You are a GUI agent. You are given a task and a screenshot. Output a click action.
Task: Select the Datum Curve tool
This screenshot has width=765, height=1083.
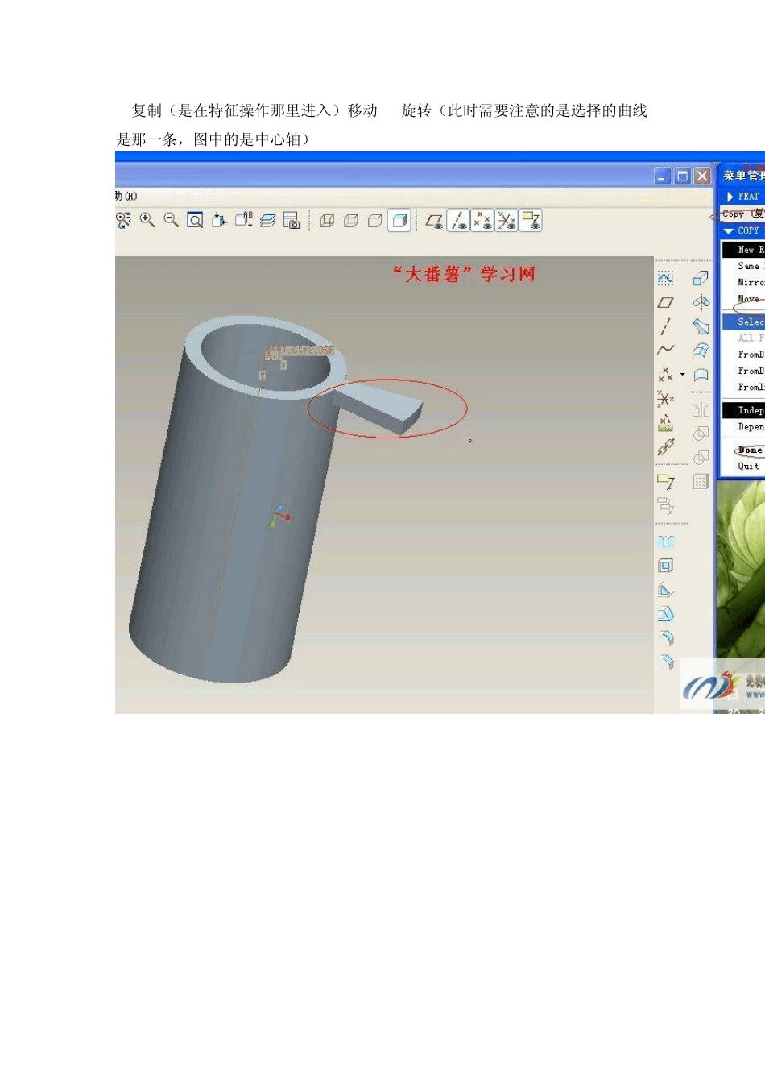coord(665,350)
